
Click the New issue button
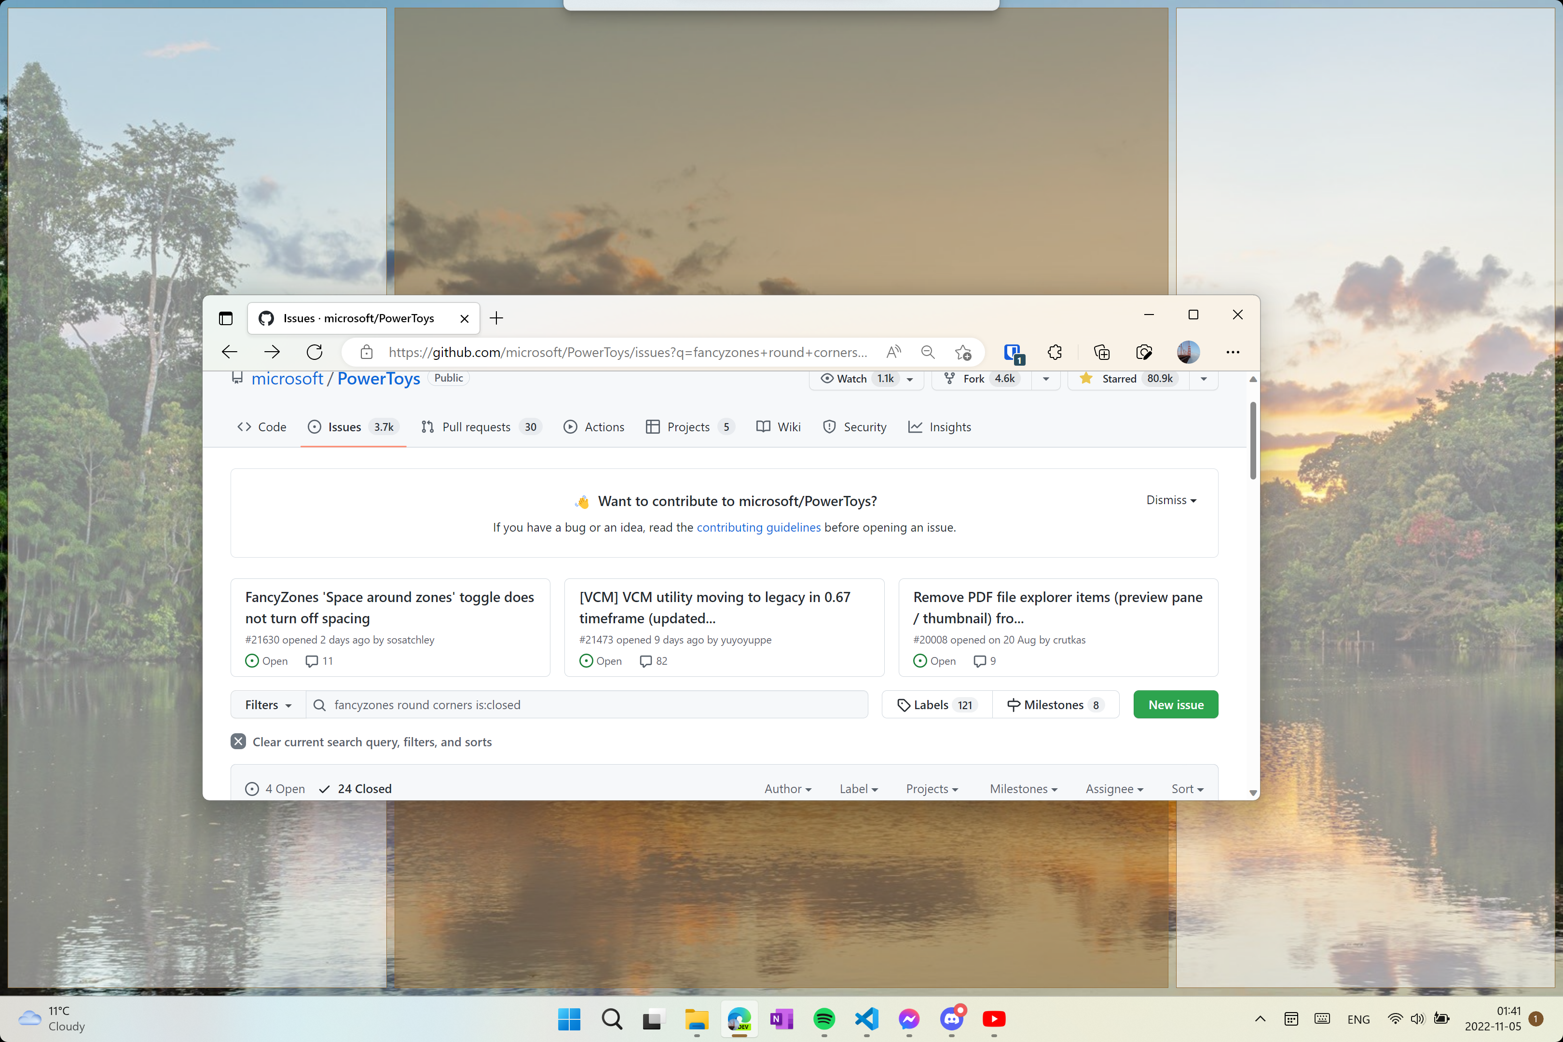pyautogui.click(x=1176, y=705)
